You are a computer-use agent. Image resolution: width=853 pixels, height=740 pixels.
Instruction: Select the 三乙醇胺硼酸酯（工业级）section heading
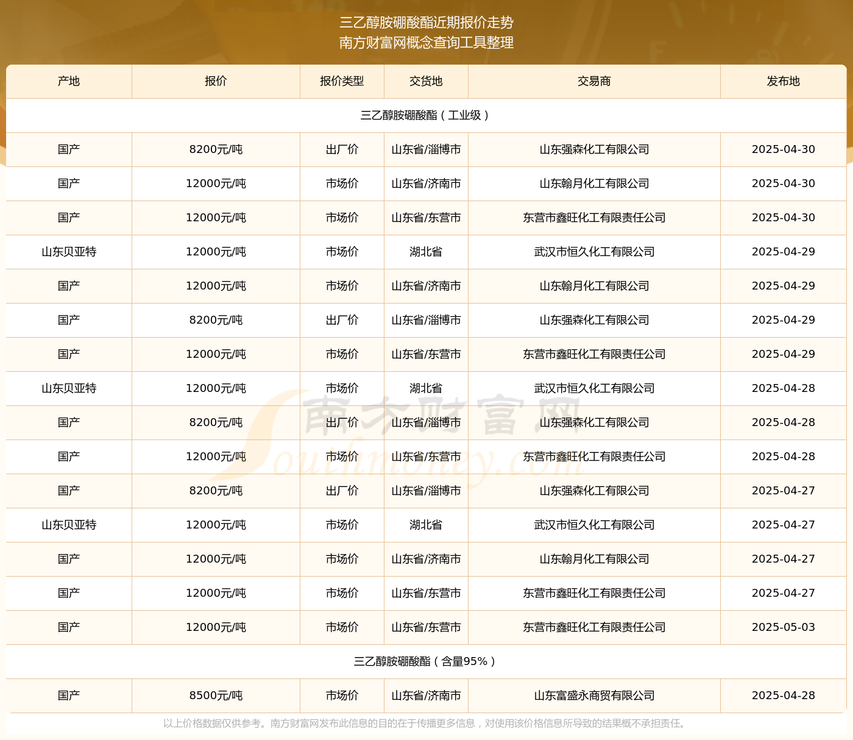click(426, 115)
